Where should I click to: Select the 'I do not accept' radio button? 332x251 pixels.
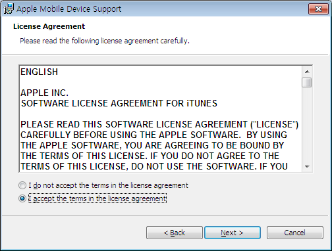coord(22,185)
